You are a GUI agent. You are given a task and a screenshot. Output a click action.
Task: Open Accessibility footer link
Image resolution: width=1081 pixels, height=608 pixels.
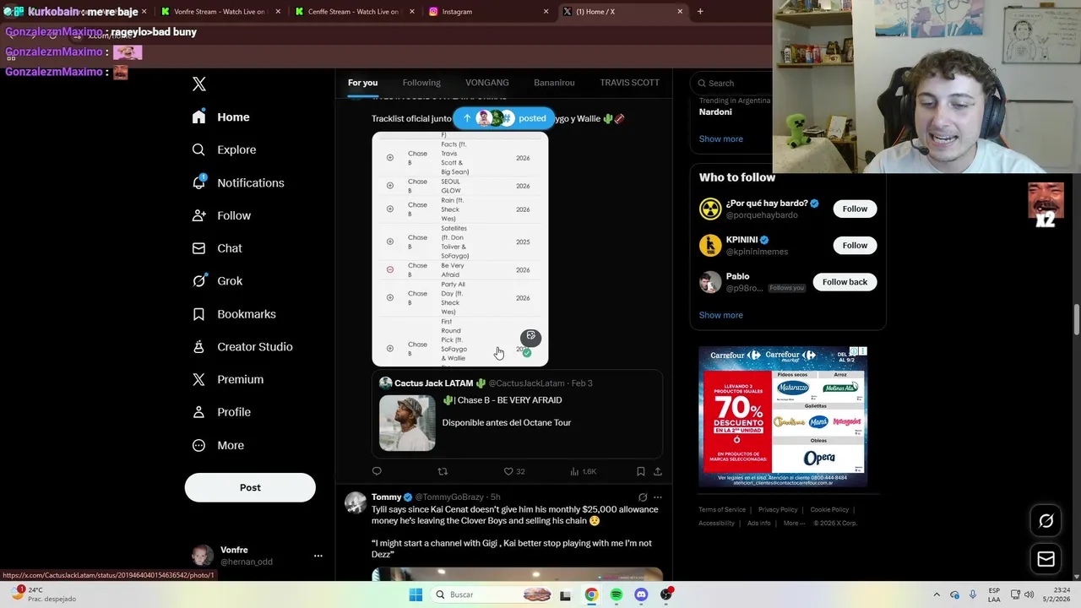716,524
